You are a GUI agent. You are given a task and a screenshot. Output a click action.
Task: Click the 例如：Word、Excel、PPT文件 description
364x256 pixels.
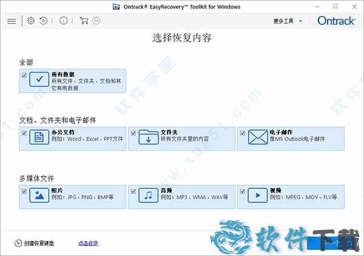tap(87, 139)
